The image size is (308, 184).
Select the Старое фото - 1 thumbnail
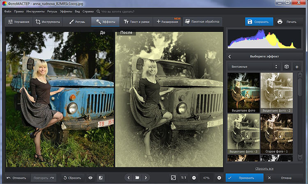pos(276,134)
